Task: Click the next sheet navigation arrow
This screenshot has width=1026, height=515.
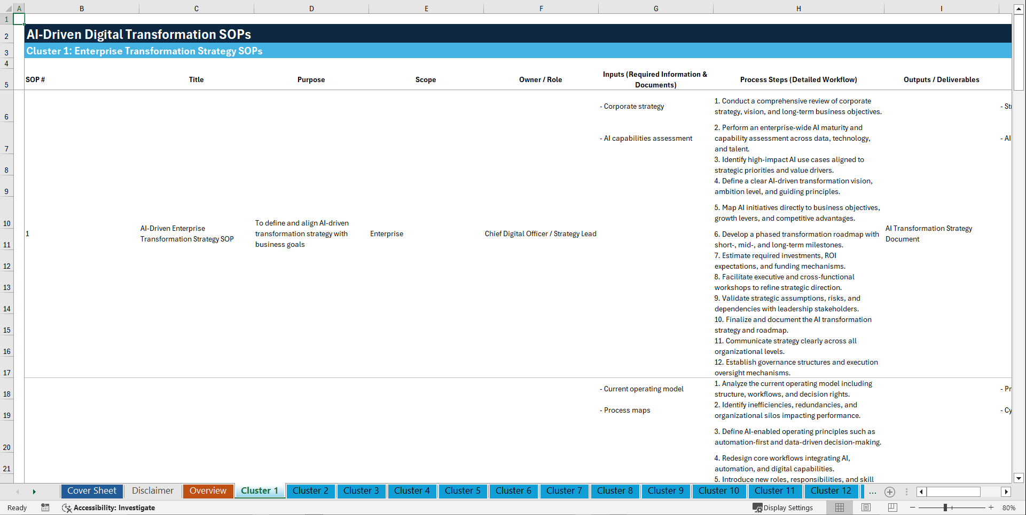Action: coord(34,491)
